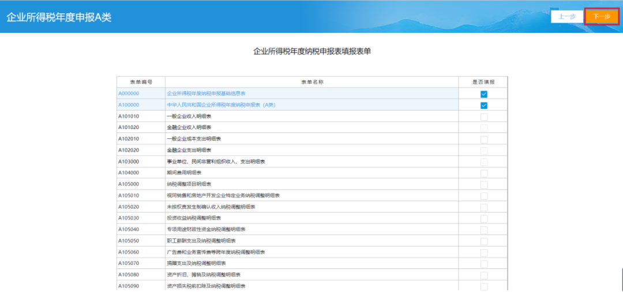Select 事业单位、民间非营利组织收入、支出明细表 text

coord(216,161)
